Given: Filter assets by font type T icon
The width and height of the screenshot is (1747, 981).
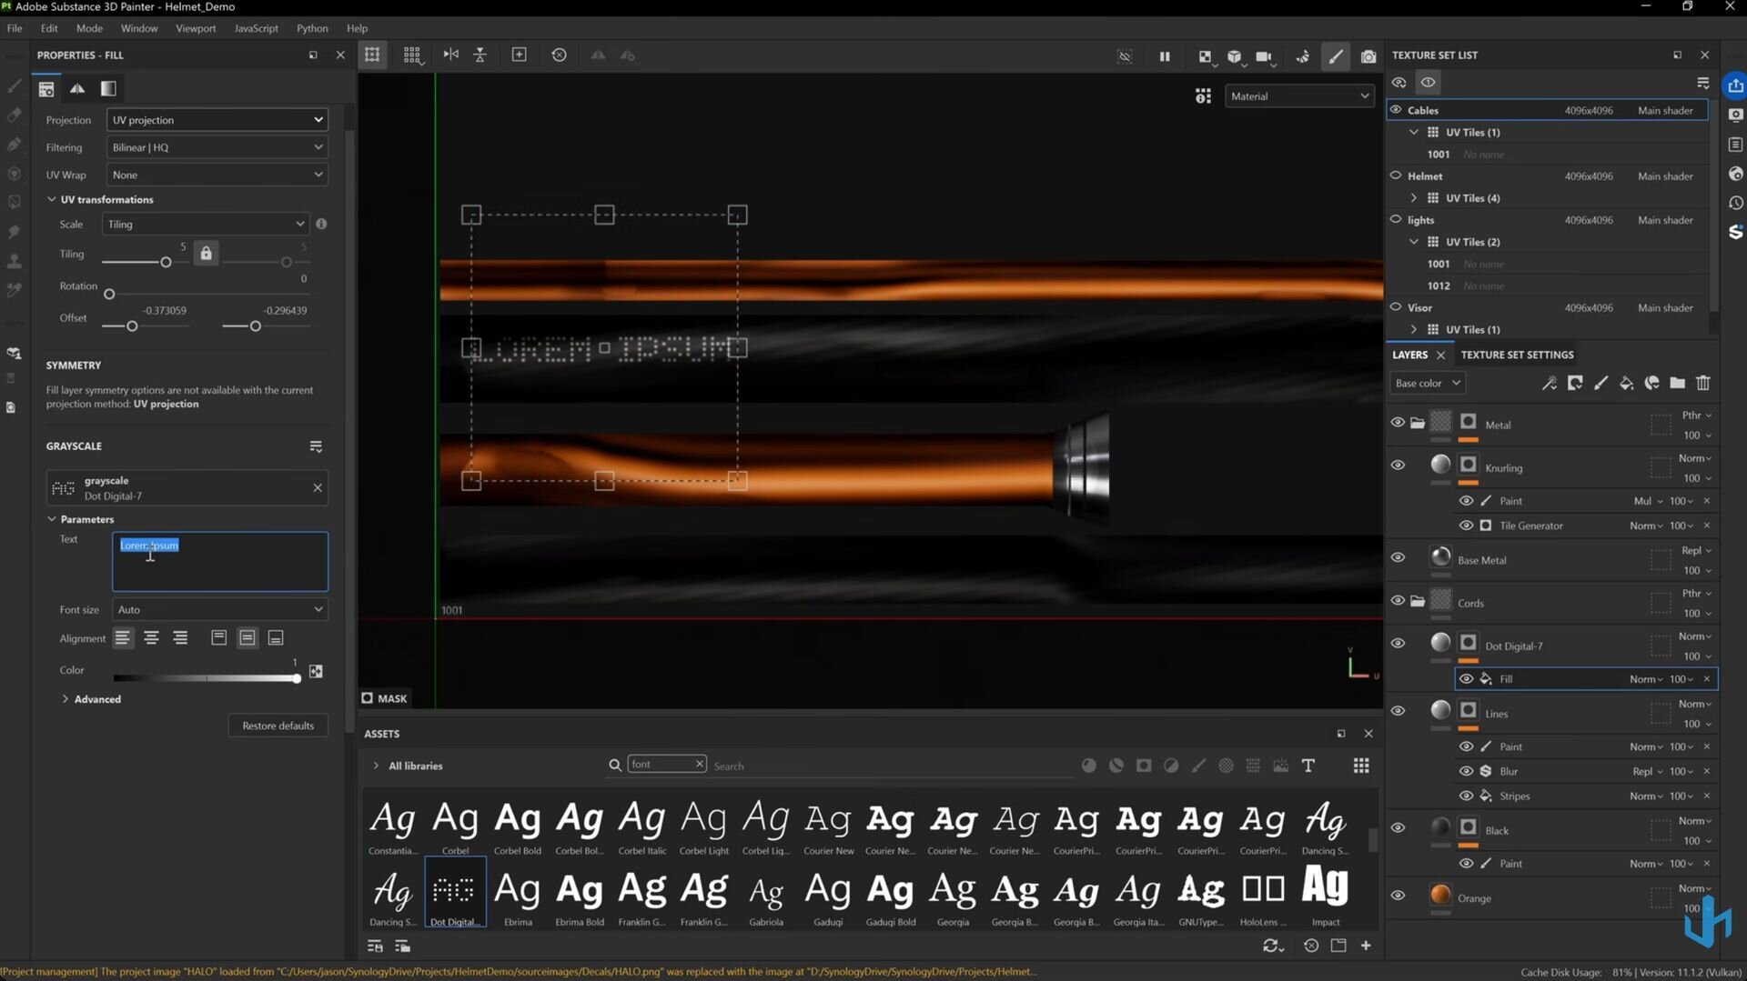Looking at the screenshot, I should point(1308,766).
